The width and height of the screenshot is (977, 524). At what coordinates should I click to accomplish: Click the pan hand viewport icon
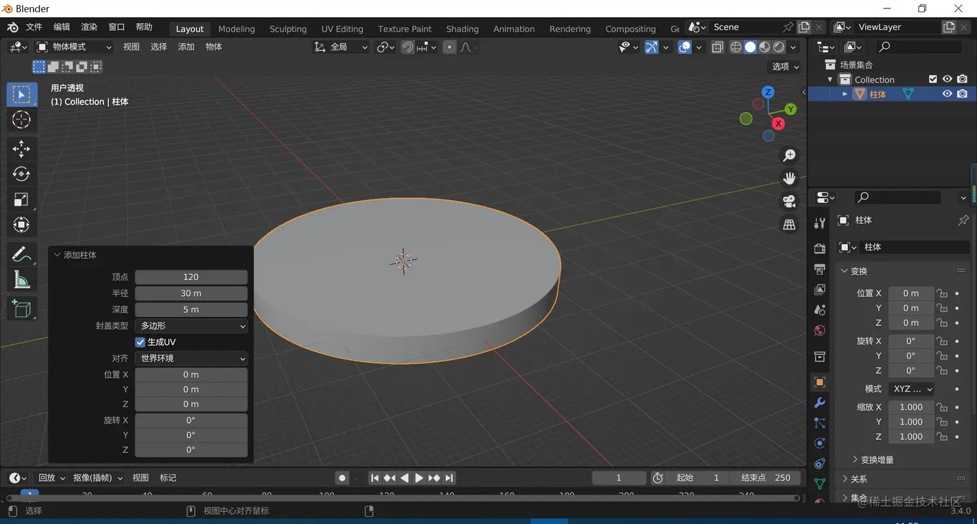point(789,178)
